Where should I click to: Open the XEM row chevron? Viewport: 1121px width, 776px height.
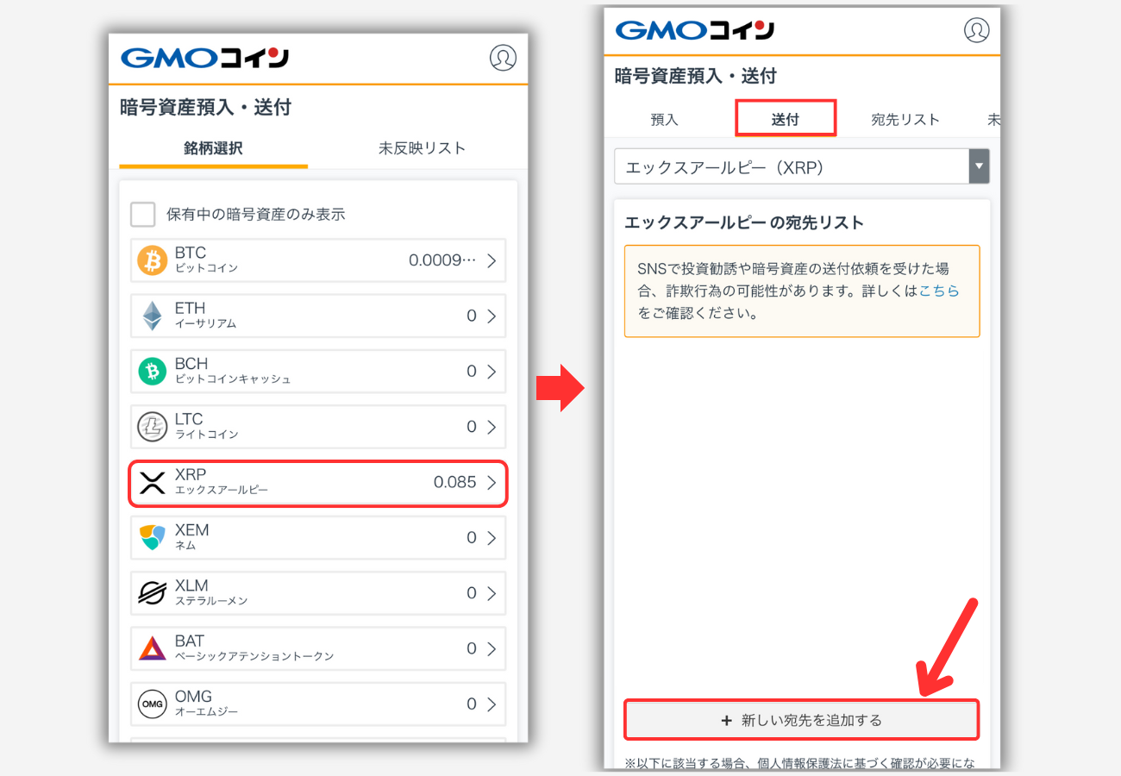[x=492, y=538]
